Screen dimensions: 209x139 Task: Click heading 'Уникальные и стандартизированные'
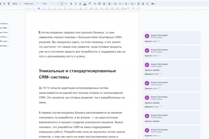(77, 71)
